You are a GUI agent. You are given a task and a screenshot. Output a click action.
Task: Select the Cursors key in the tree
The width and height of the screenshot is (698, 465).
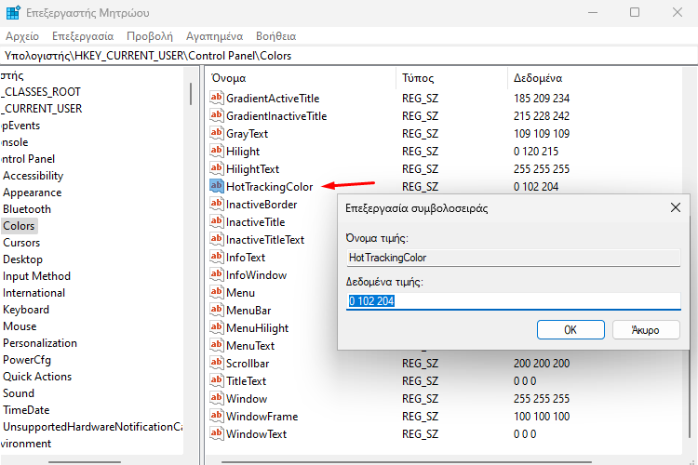tap(21, 243)
